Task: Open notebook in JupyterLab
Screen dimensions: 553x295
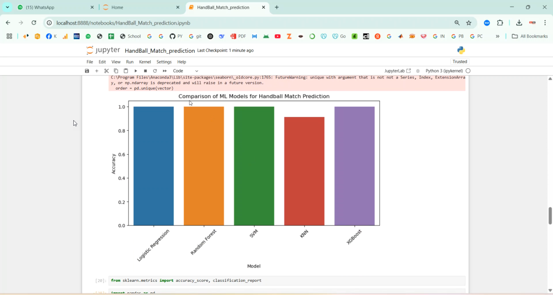Action: (397, 71)
